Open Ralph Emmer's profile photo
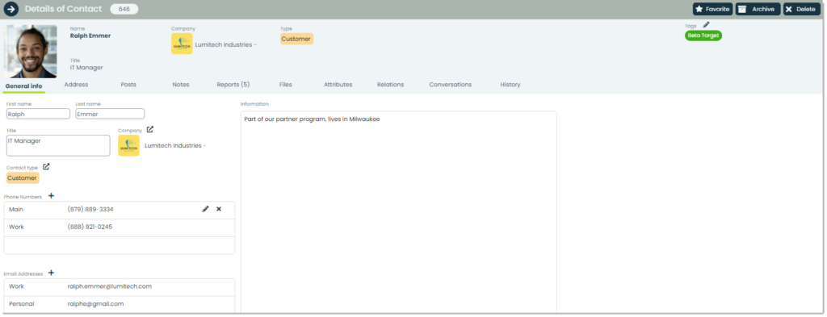The height and width of the screenshot is (317, 827). tap(31, 52)
